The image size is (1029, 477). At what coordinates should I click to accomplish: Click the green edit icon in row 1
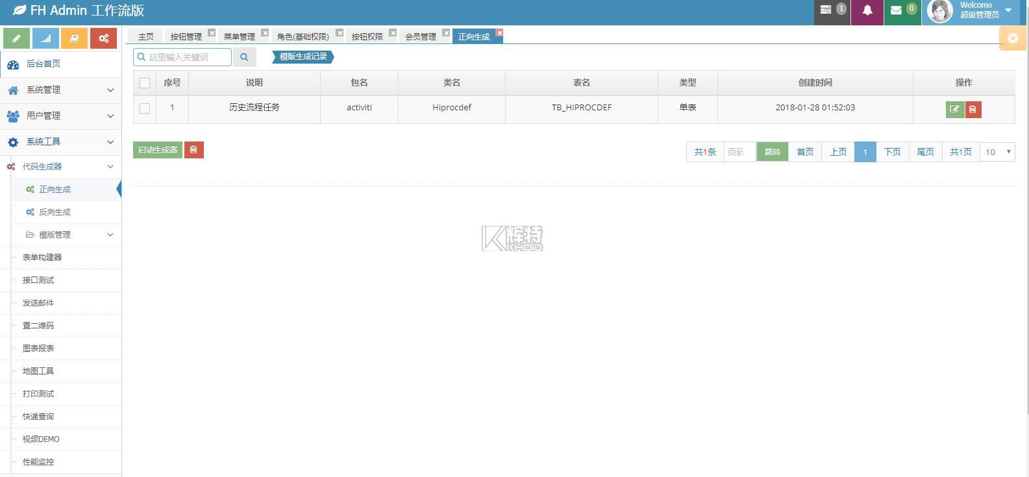[x=954, y=109]
